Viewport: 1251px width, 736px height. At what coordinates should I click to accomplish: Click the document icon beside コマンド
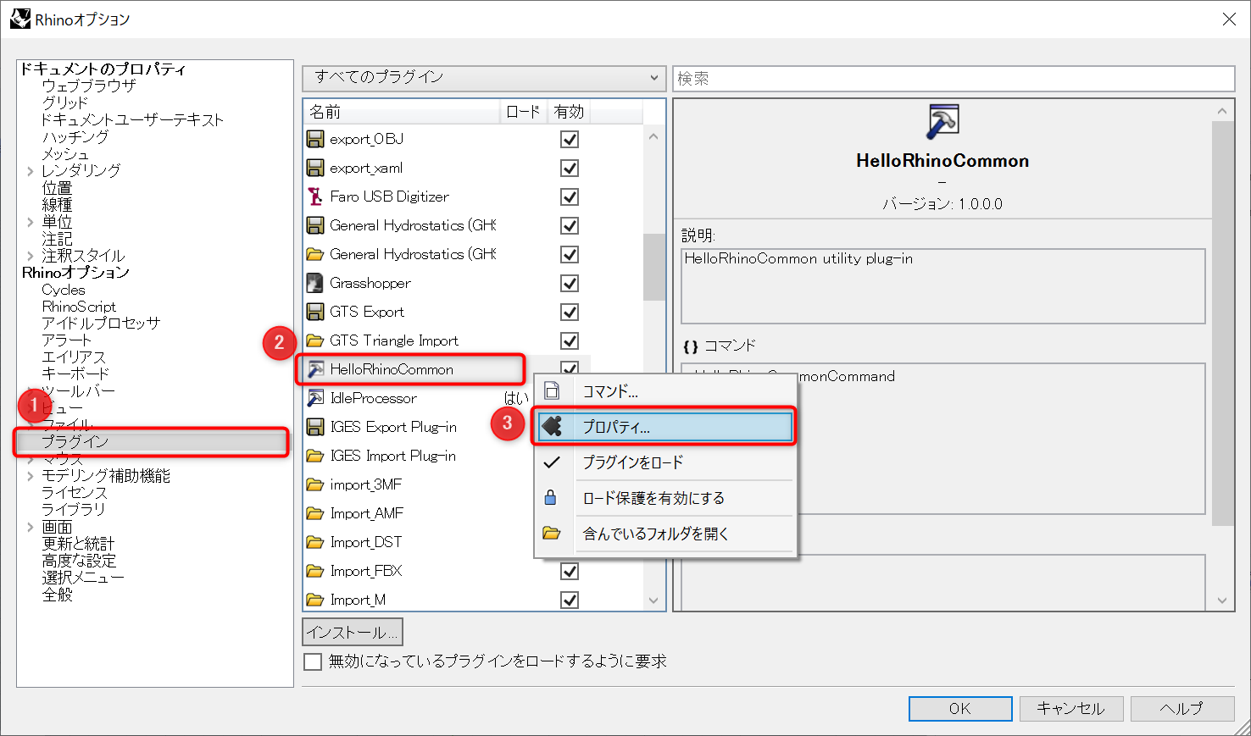[552, 390]
